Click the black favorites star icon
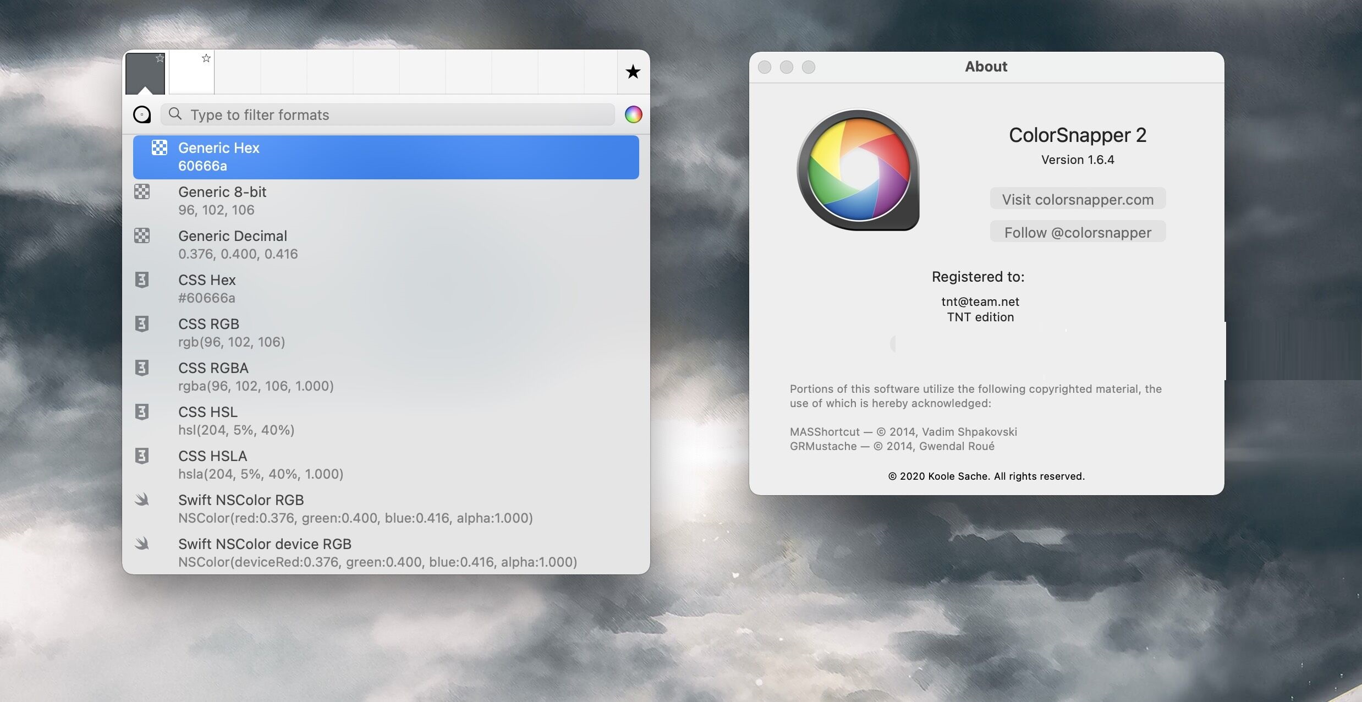The width and height of the screenshot is (1362, 702). (x=633, y=72)
